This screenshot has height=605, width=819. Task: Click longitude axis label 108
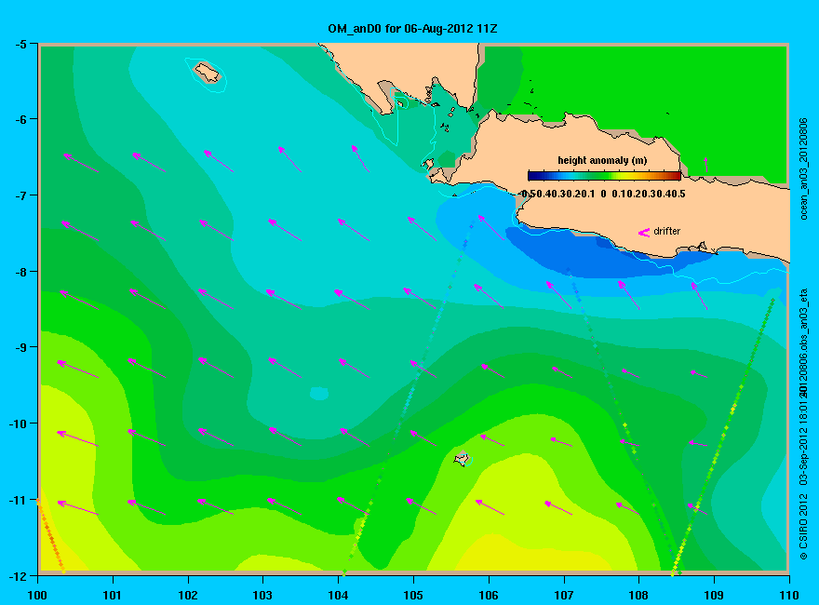(638, 595)
